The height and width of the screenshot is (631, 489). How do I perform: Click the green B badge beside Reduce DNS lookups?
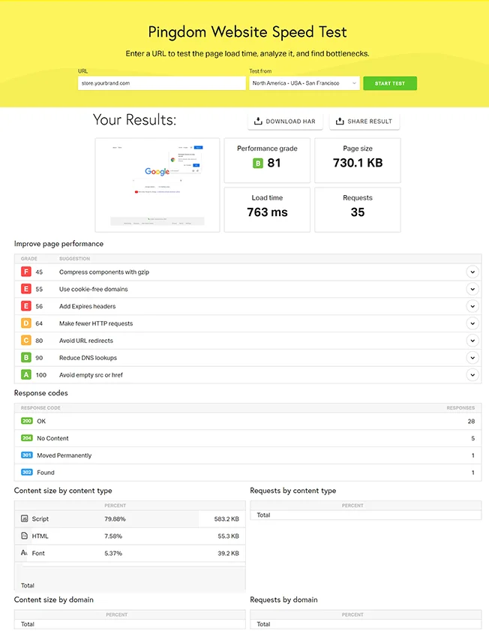(x=26, y=357)
